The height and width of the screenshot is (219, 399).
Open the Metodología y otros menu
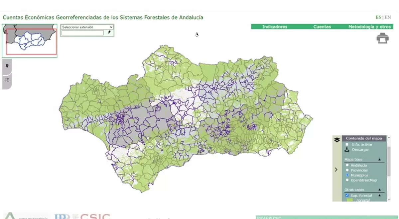point(370,27)
